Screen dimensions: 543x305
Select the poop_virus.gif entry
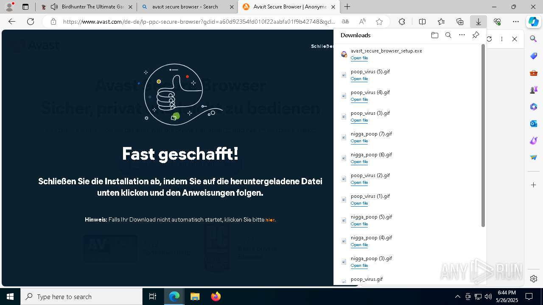(x=367, y=280)
